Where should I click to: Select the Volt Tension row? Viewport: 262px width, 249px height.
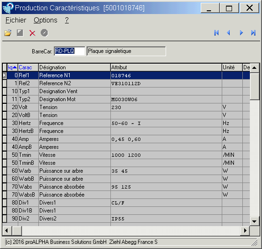tap(126, 107)
